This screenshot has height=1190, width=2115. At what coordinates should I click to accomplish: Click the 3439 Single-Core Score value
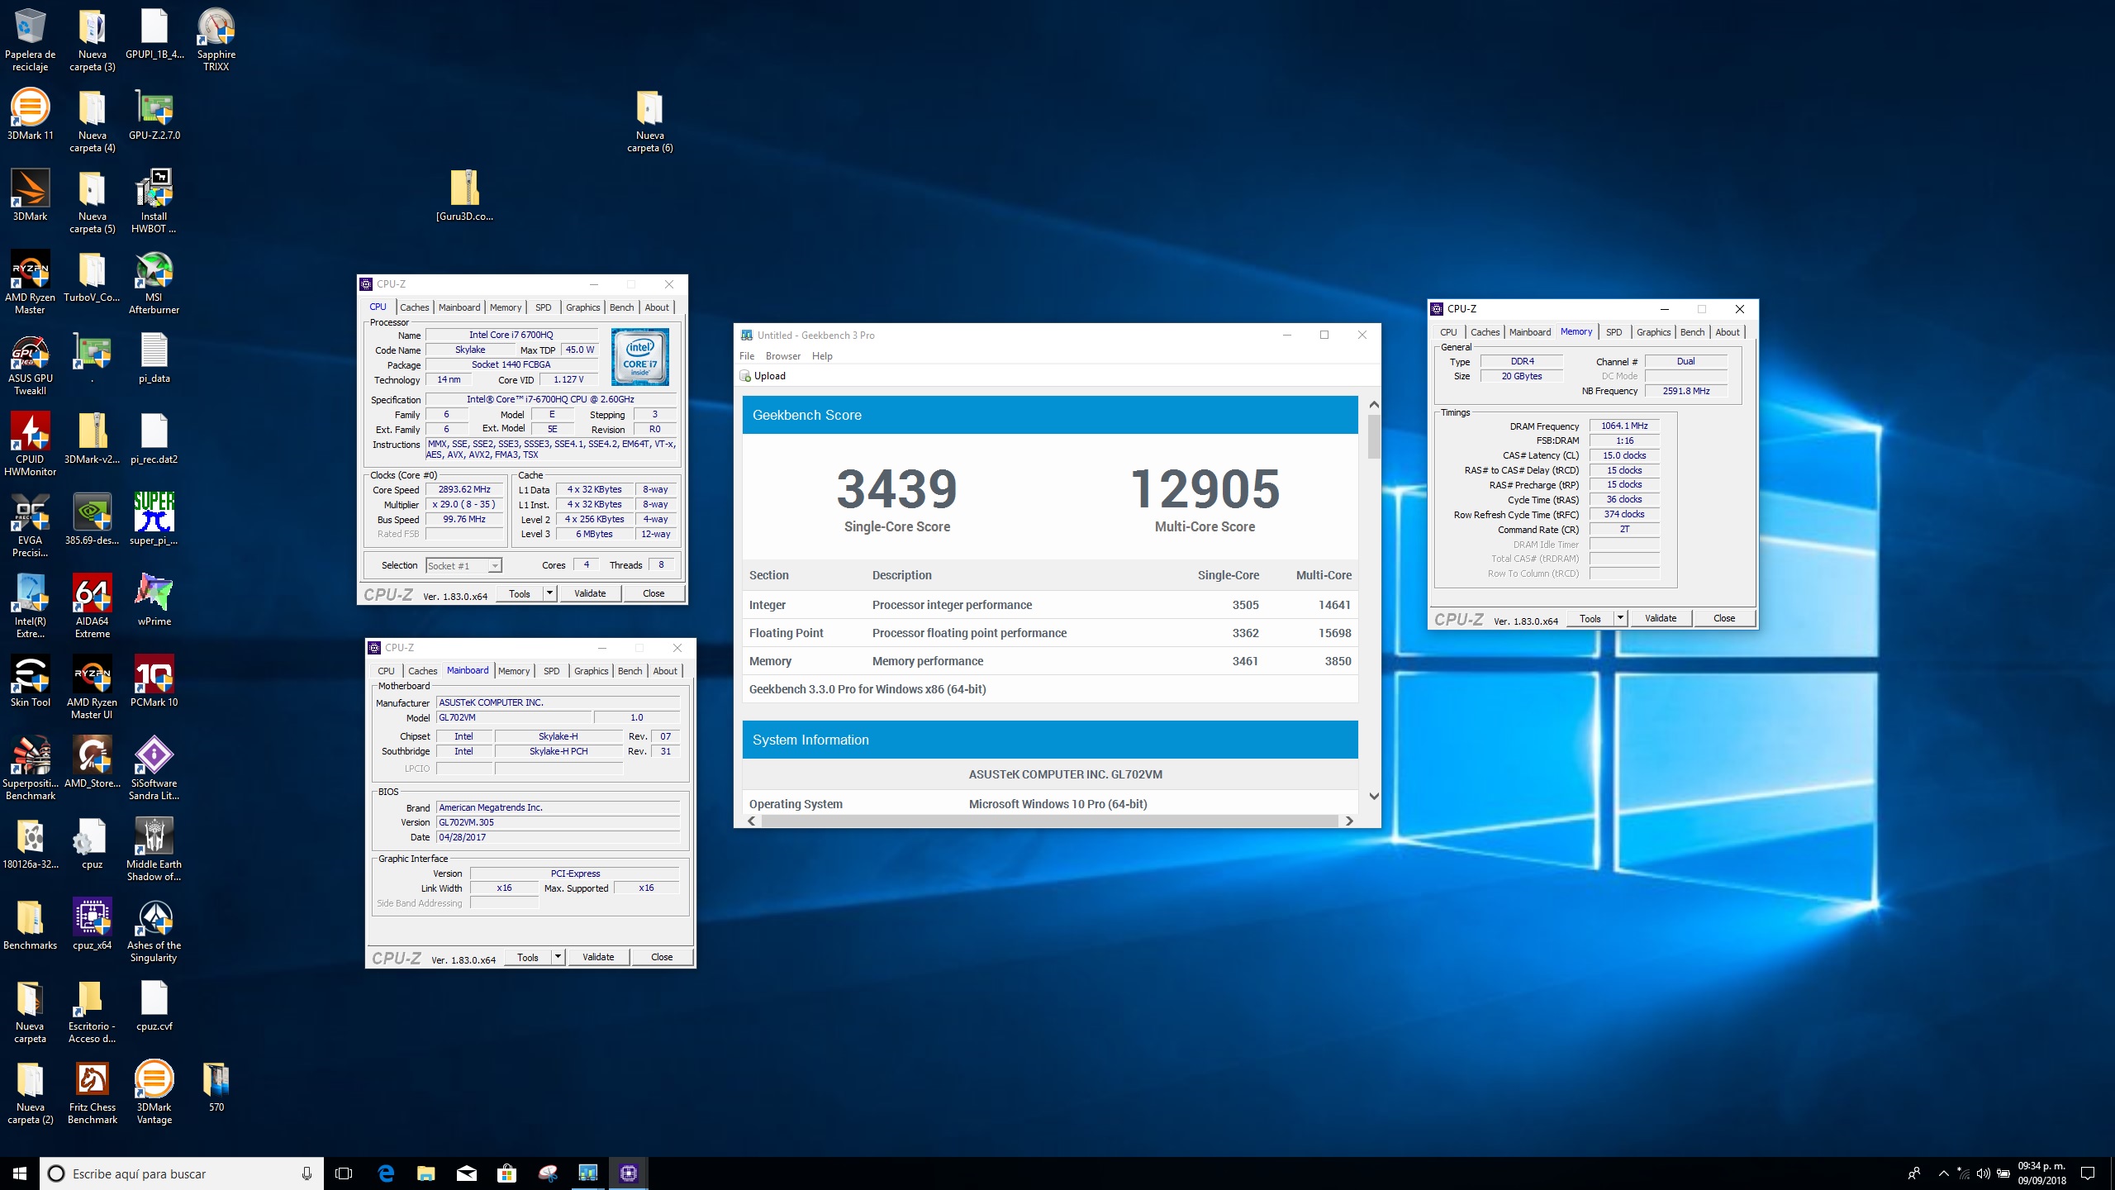[896, 488]
